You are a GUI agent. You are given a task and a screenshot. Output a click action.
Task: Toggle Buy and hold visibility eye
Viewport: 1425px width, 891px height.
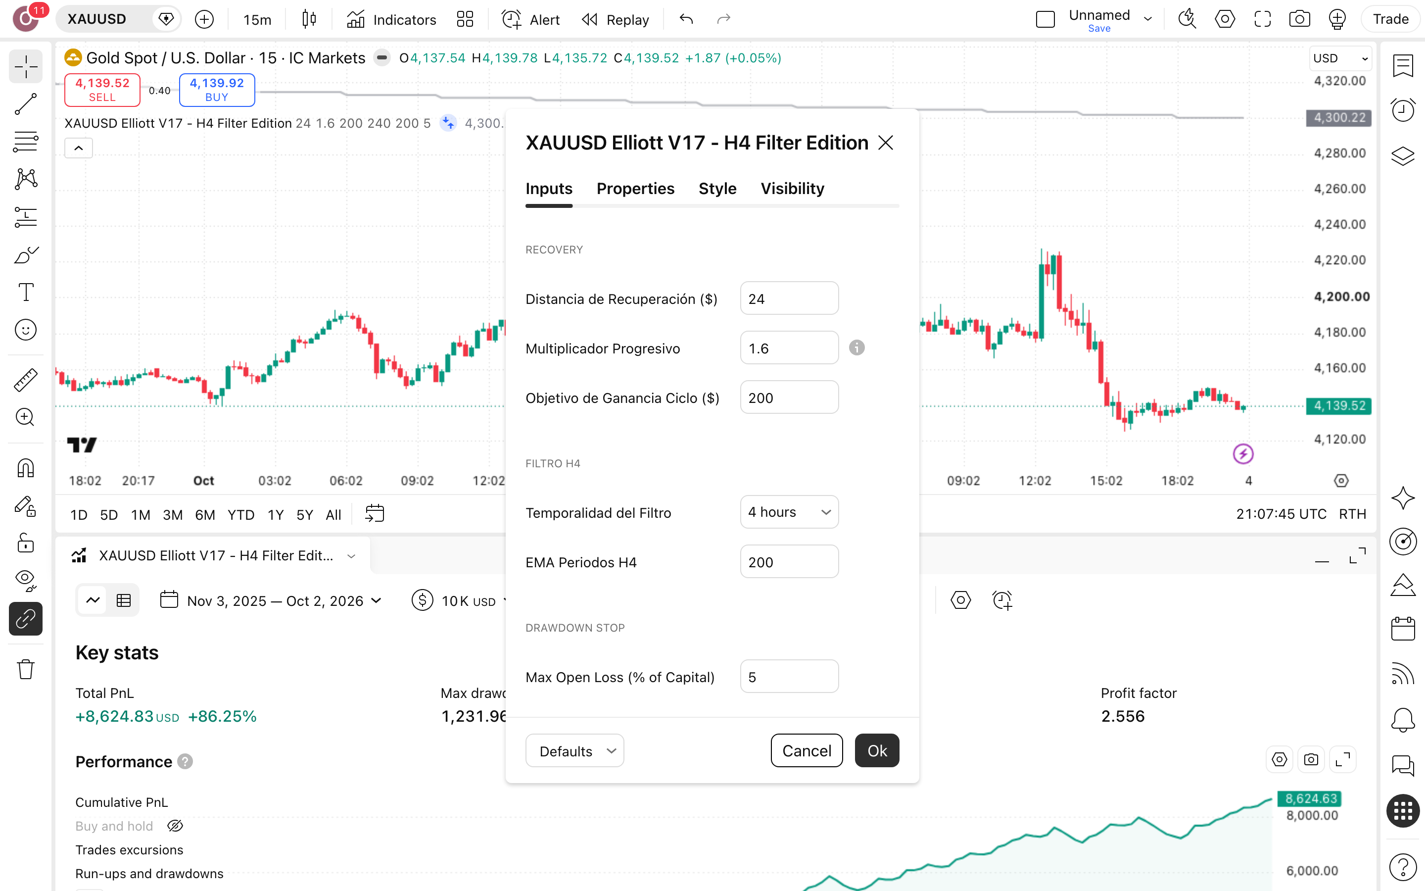tap(175, 826)
